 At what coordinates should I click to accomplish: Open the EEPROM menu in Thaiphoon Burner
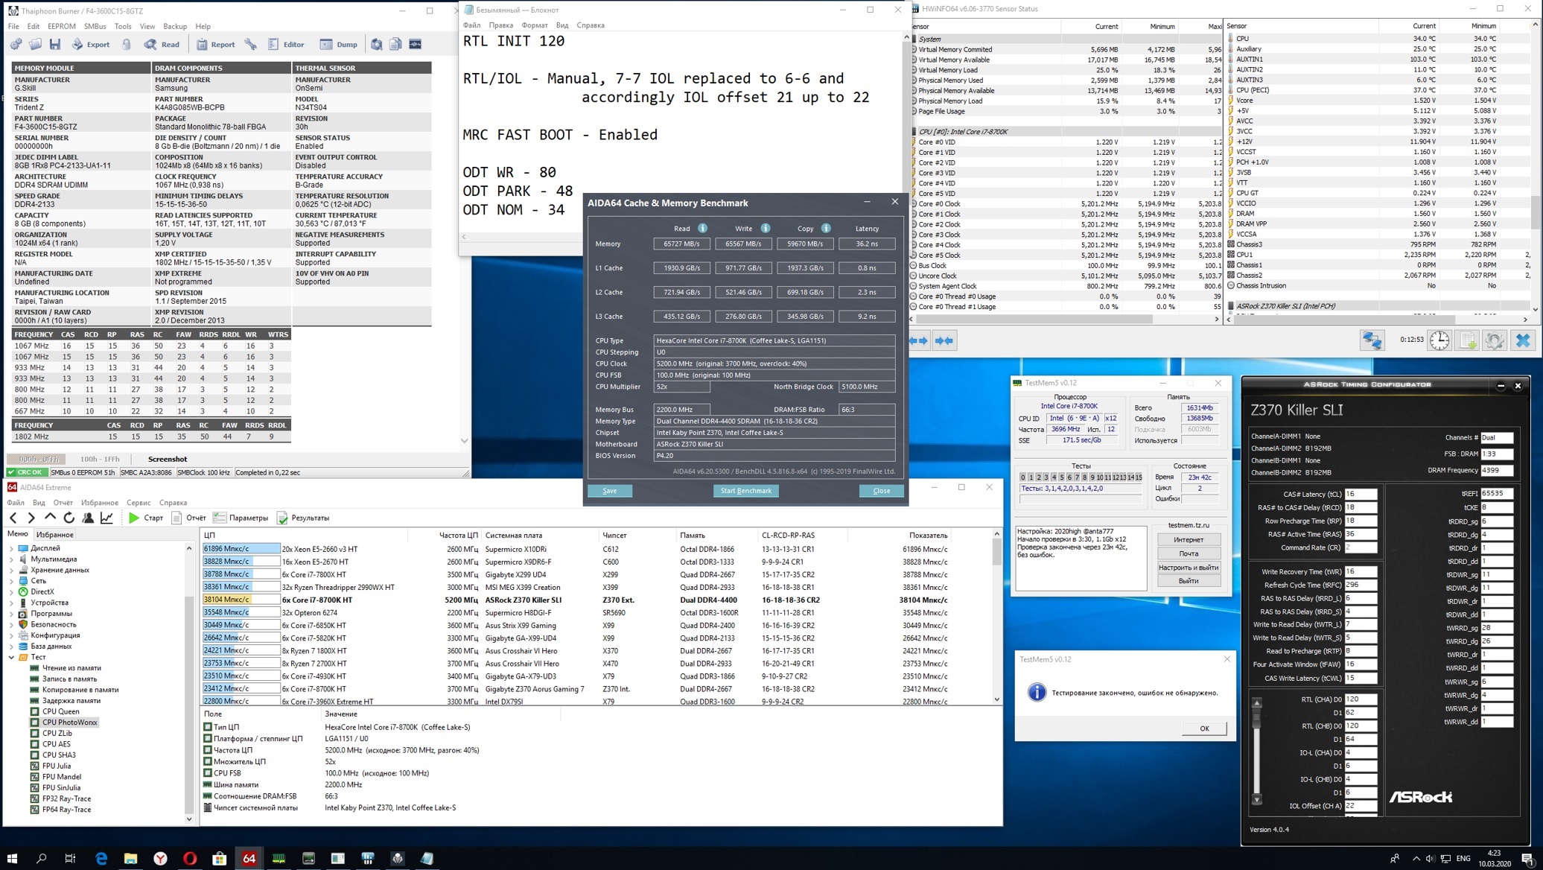[61, 26]
